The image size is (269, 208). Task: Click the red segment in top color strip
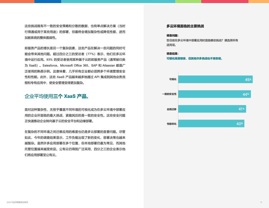point(224,2)
